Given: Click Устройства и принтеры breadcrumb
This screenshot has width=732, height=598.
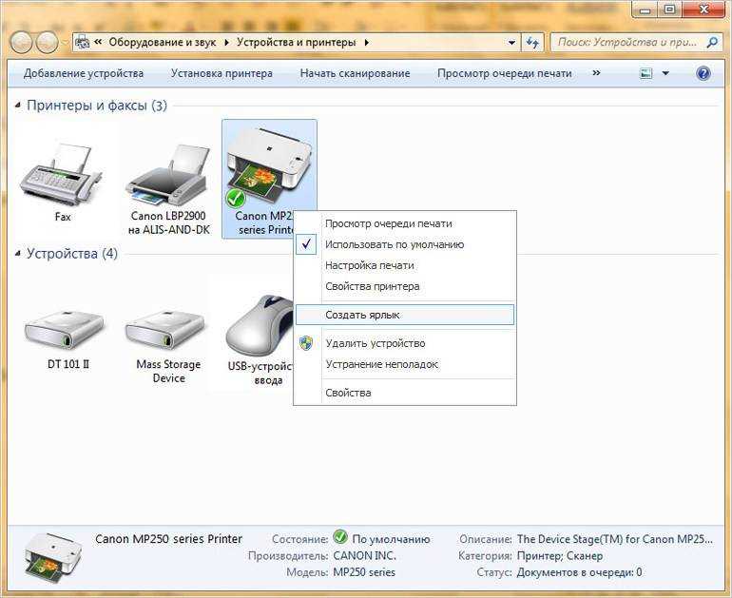Looking at the screenshot, I should tap(296, 43).
